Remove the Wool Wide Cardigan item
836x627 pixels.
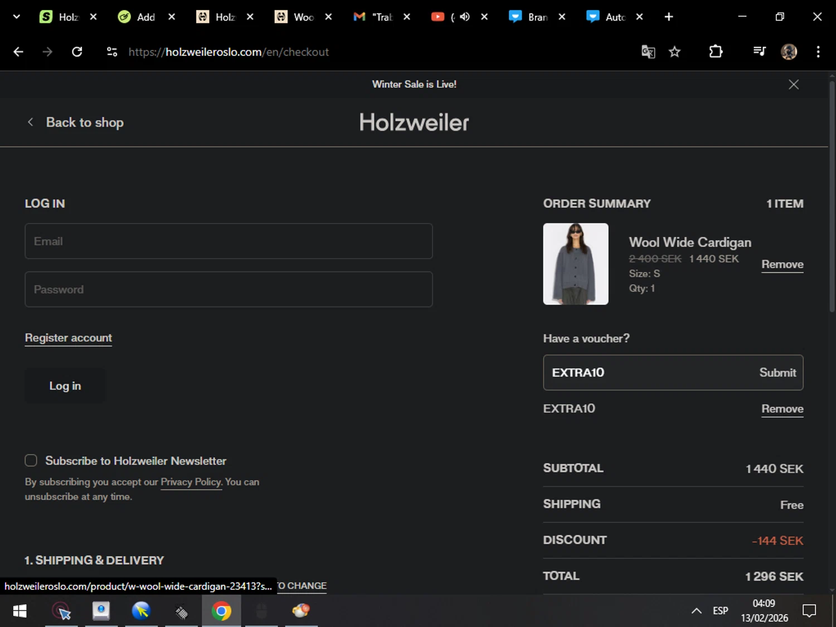click(782, 264)
